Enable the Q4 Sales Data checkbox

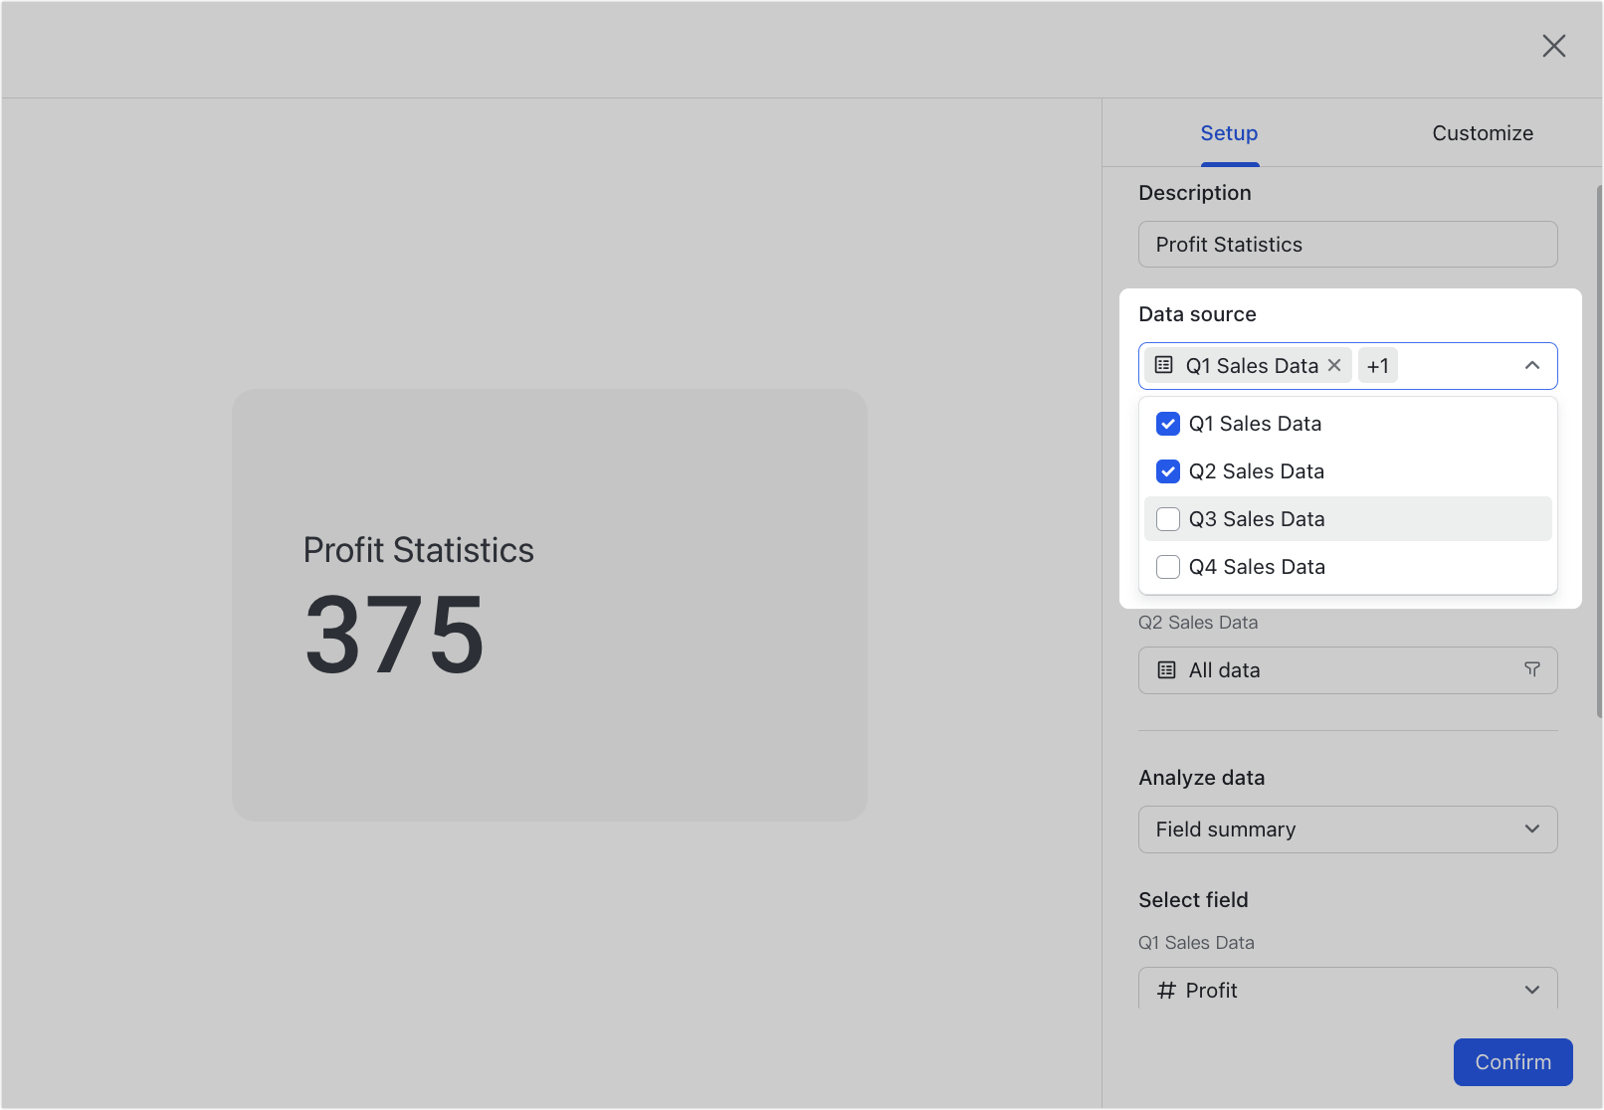click(x=1167, y=566)
